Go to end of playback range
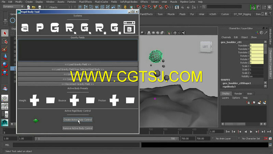The width and height of the screenshot is (273, 154). click(269, 132)
